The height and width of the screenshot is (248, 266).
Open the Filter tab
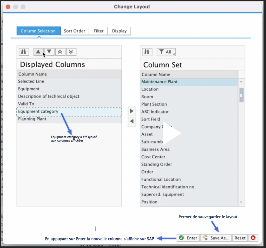[x=98, y=31]
